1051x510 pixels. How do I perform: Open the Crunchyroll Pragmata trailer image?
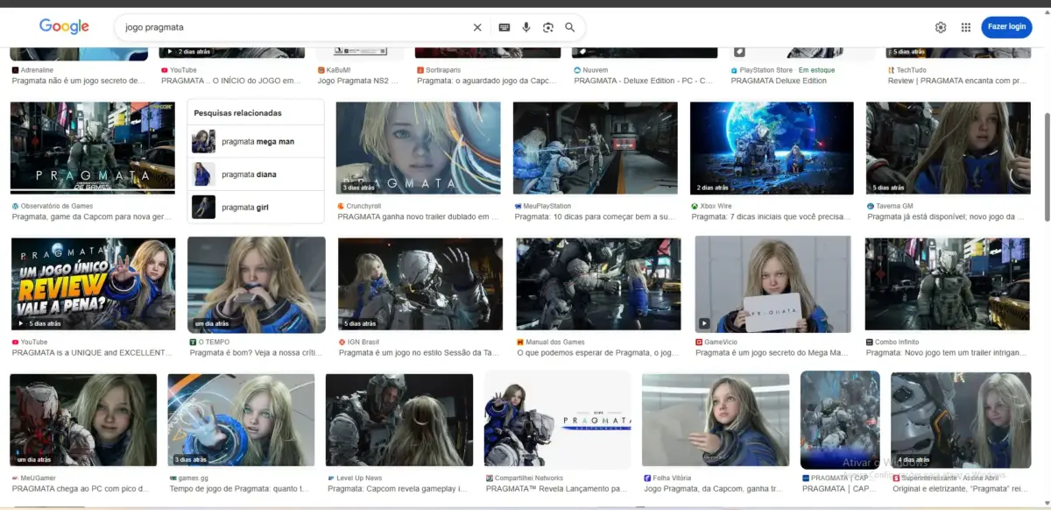[419, 147]
